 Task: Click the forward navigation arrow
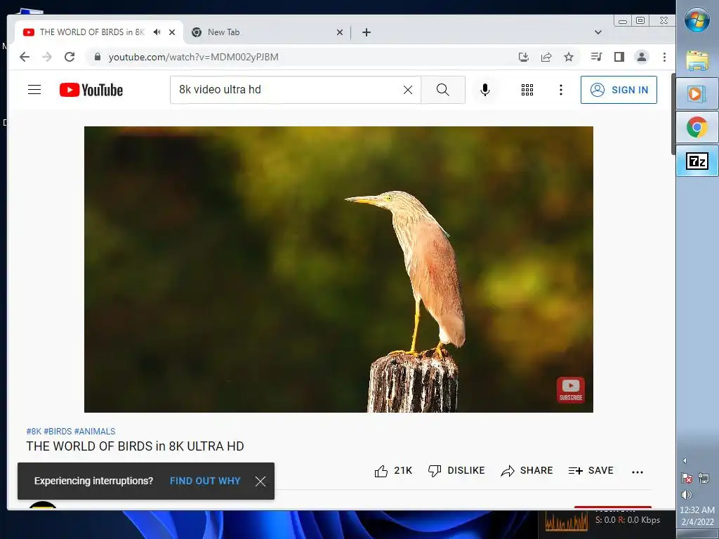click(47, 57)
